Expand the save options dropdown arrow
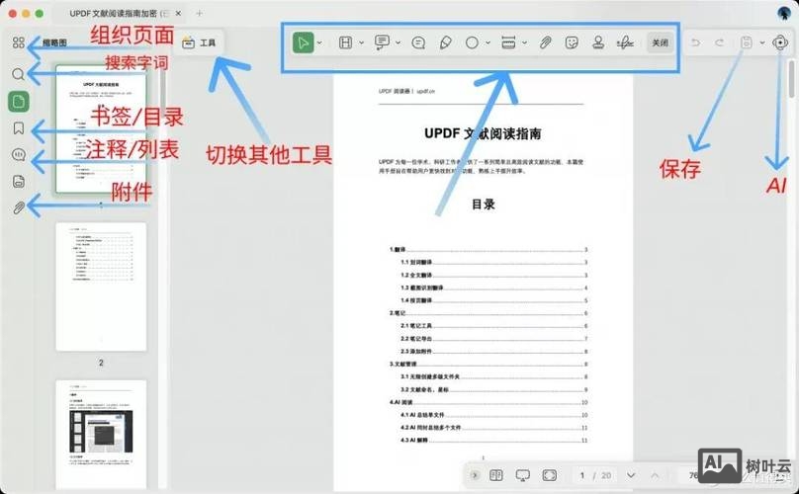This screenshot has height=494, width=799. coord(762,42)
